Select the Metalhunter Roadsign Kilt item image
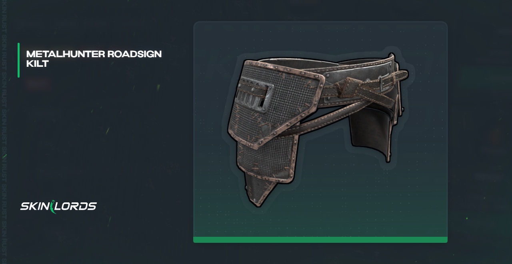Screen dimensions: 512x264 (x=318, y=130)
